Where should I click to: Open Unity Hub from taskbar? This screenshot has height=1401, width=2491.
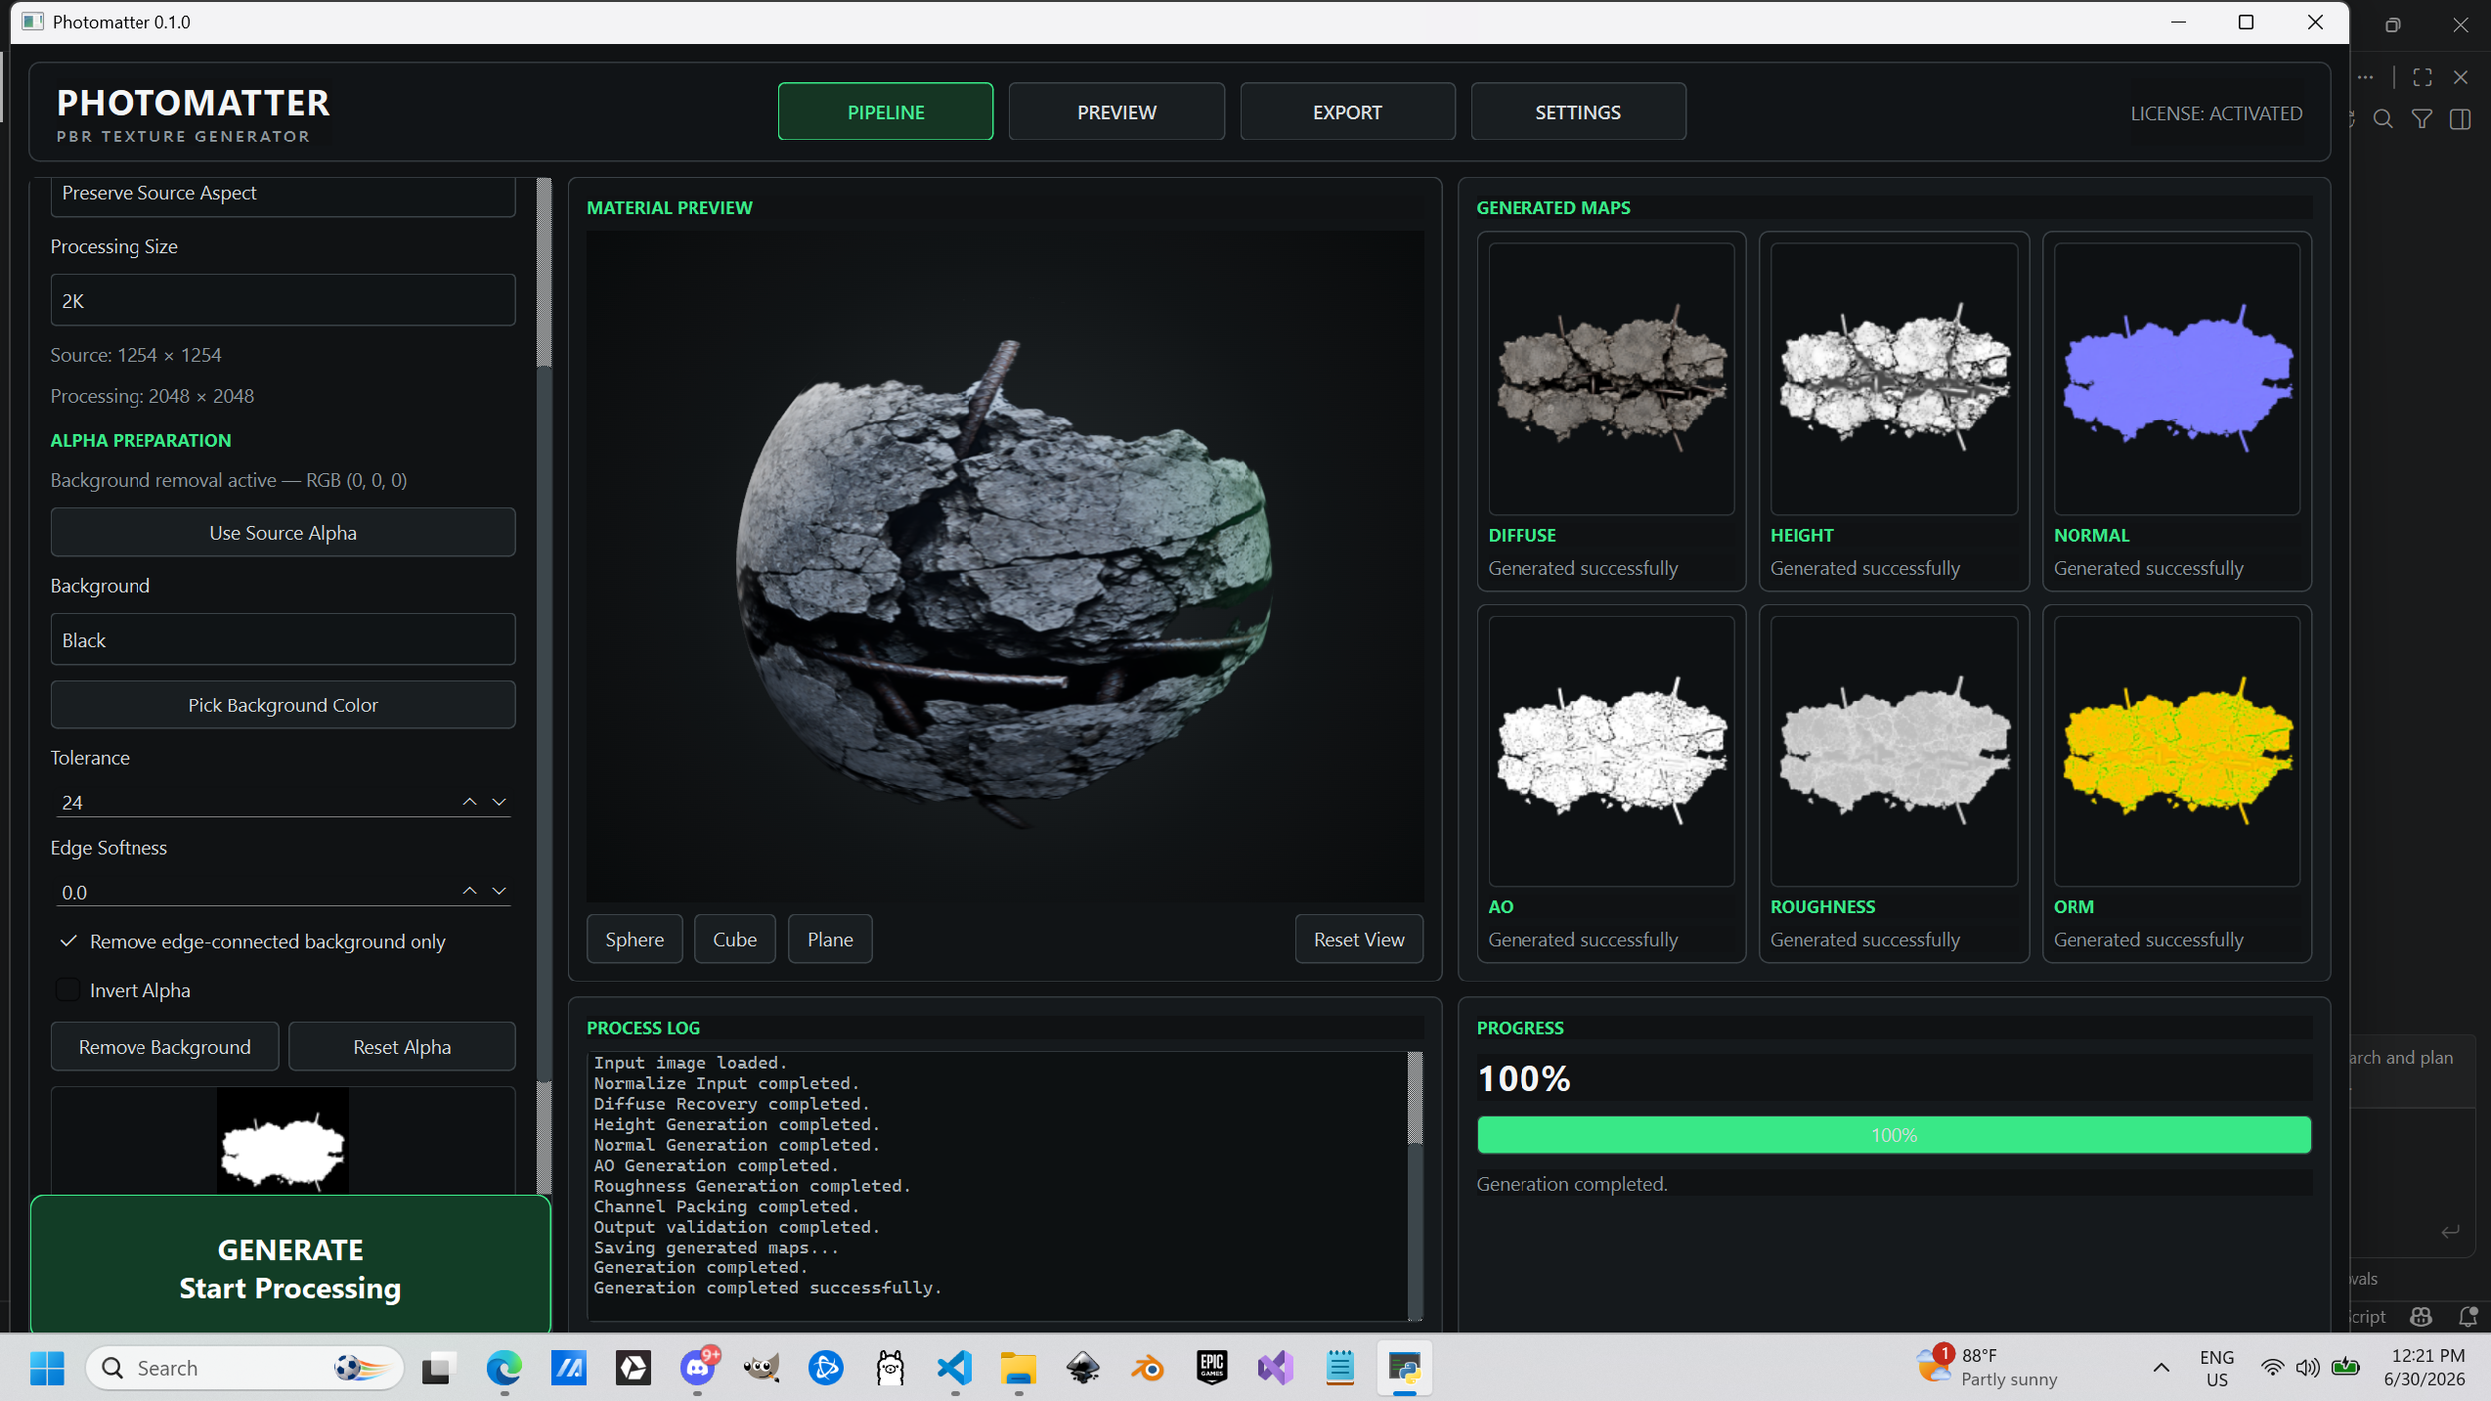(x=633, y=1368)
